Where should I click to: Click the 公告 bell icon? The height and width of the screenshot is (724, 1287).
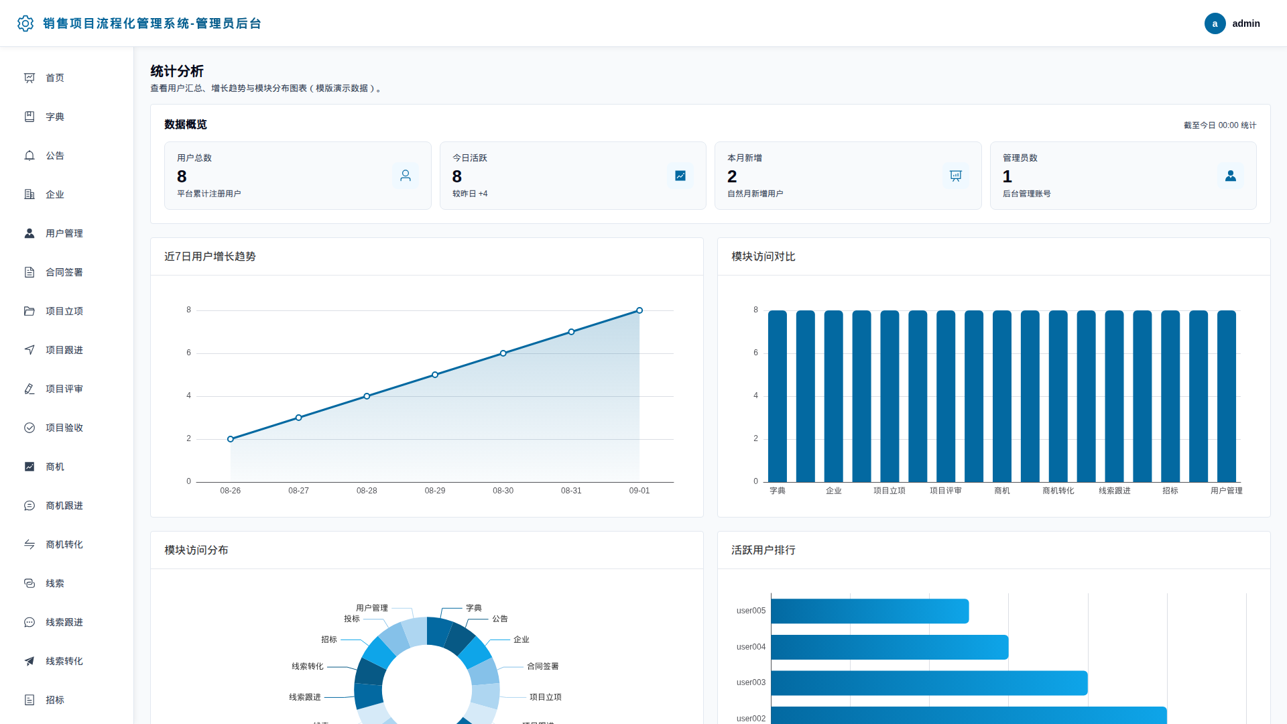coord(29,156)
